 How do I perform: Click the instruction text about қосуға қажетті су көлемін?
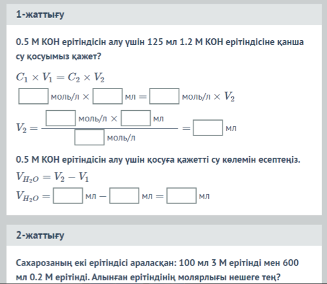tap(158, 160)
